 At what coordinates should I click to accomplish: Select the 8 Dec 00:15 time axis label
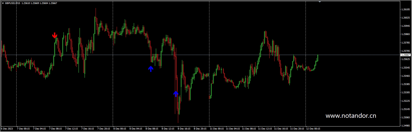click(x=120, y=129)
